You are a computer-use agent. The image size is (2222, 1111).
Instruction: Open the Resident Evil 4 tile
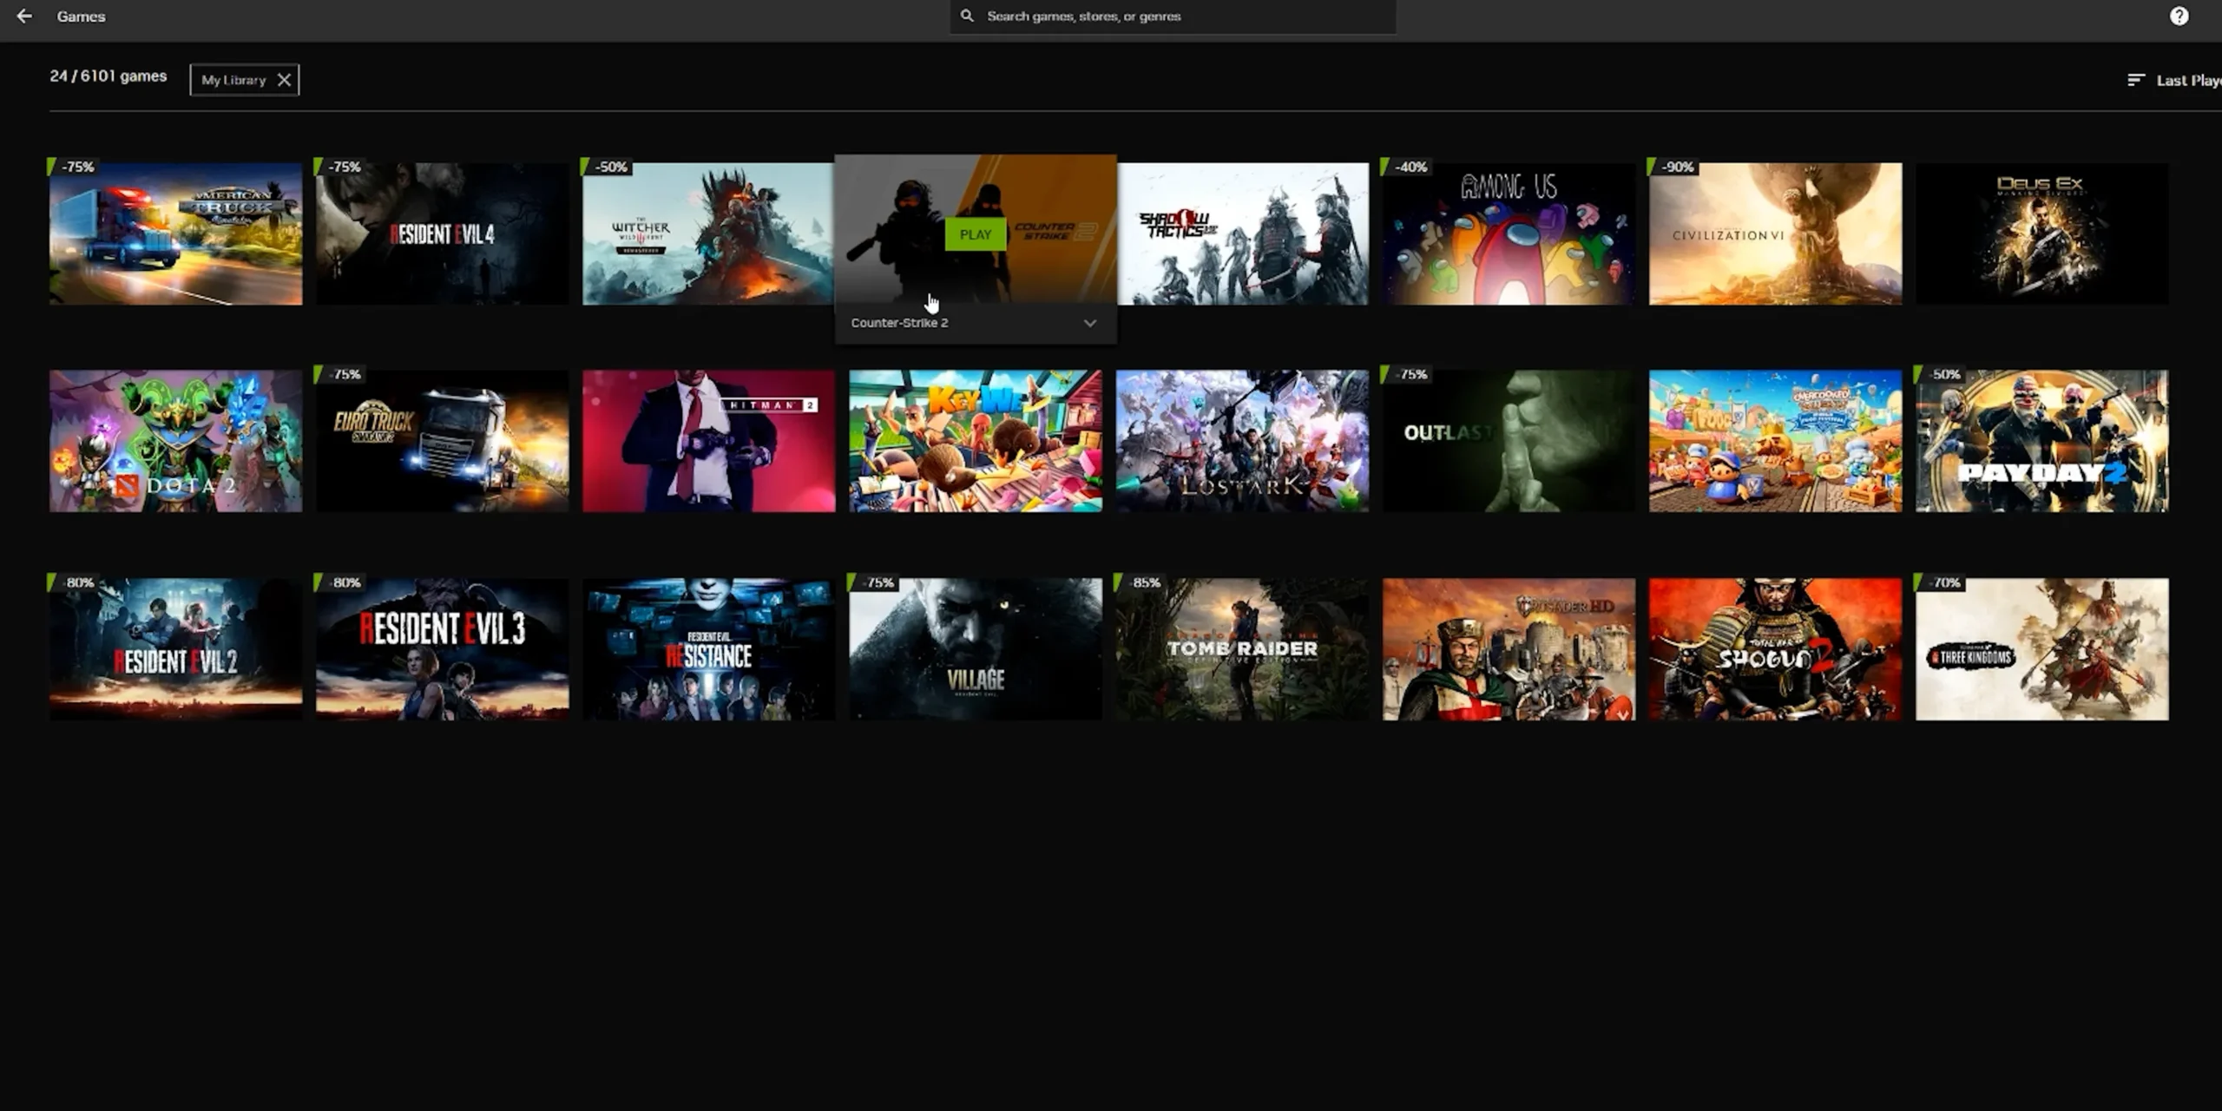443,233
